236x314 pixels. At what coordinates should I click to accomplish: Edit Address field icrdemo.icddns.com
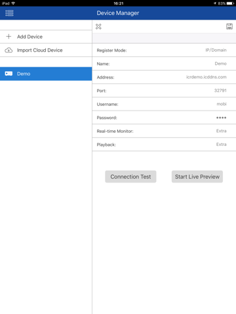[x=206, y=77]
